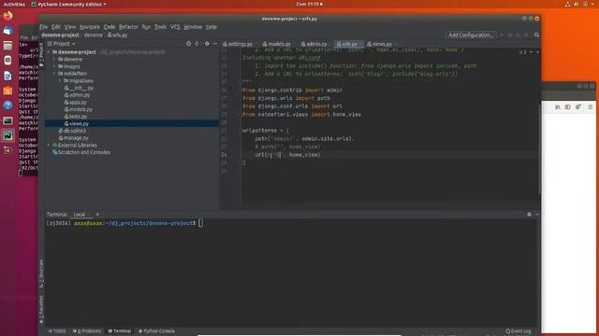Switch to admin.py editor tab
Screen dimensions: 599x336
314,44
